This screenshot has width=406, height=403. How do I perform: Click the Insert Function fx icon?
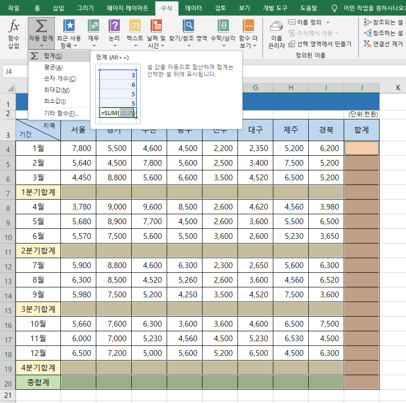click(x=14, y=26)
